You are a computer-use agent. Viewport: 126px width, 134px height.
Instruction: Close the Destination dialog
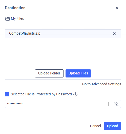click(117, 8)
